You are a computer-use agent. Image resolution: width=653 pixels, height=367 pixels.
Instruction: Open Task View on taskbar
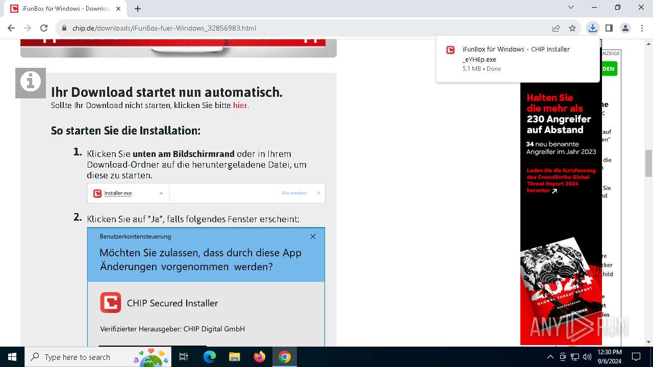(184, 357)
